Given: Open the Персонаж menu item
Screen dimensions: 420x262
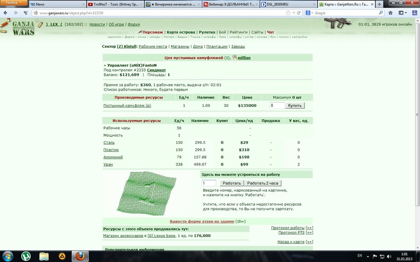Looking at the screenshot, I should [x=153, y=32].
